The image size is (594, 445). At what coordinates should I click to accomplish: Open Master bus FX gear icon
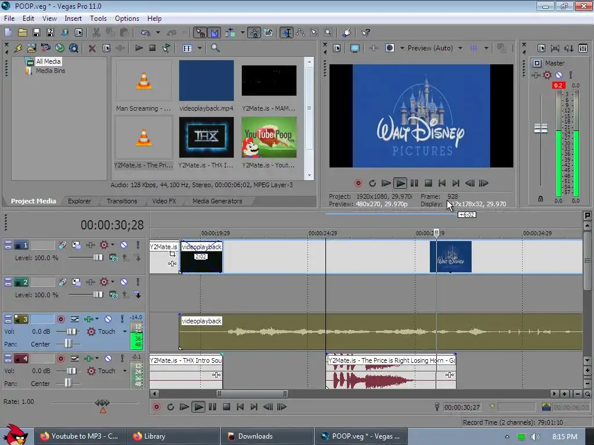click(x=548, y=75)
